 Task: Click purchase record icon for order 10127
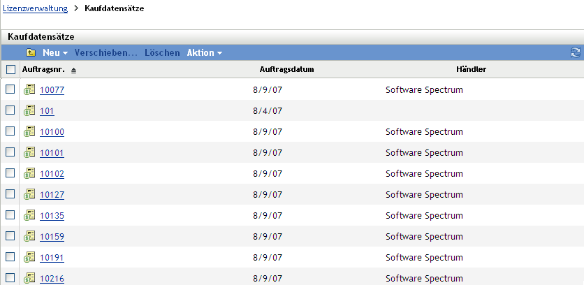click(29, 194)
